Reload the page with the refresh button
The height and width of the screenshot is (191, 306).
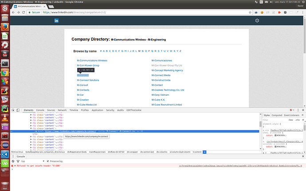point(24,12)
